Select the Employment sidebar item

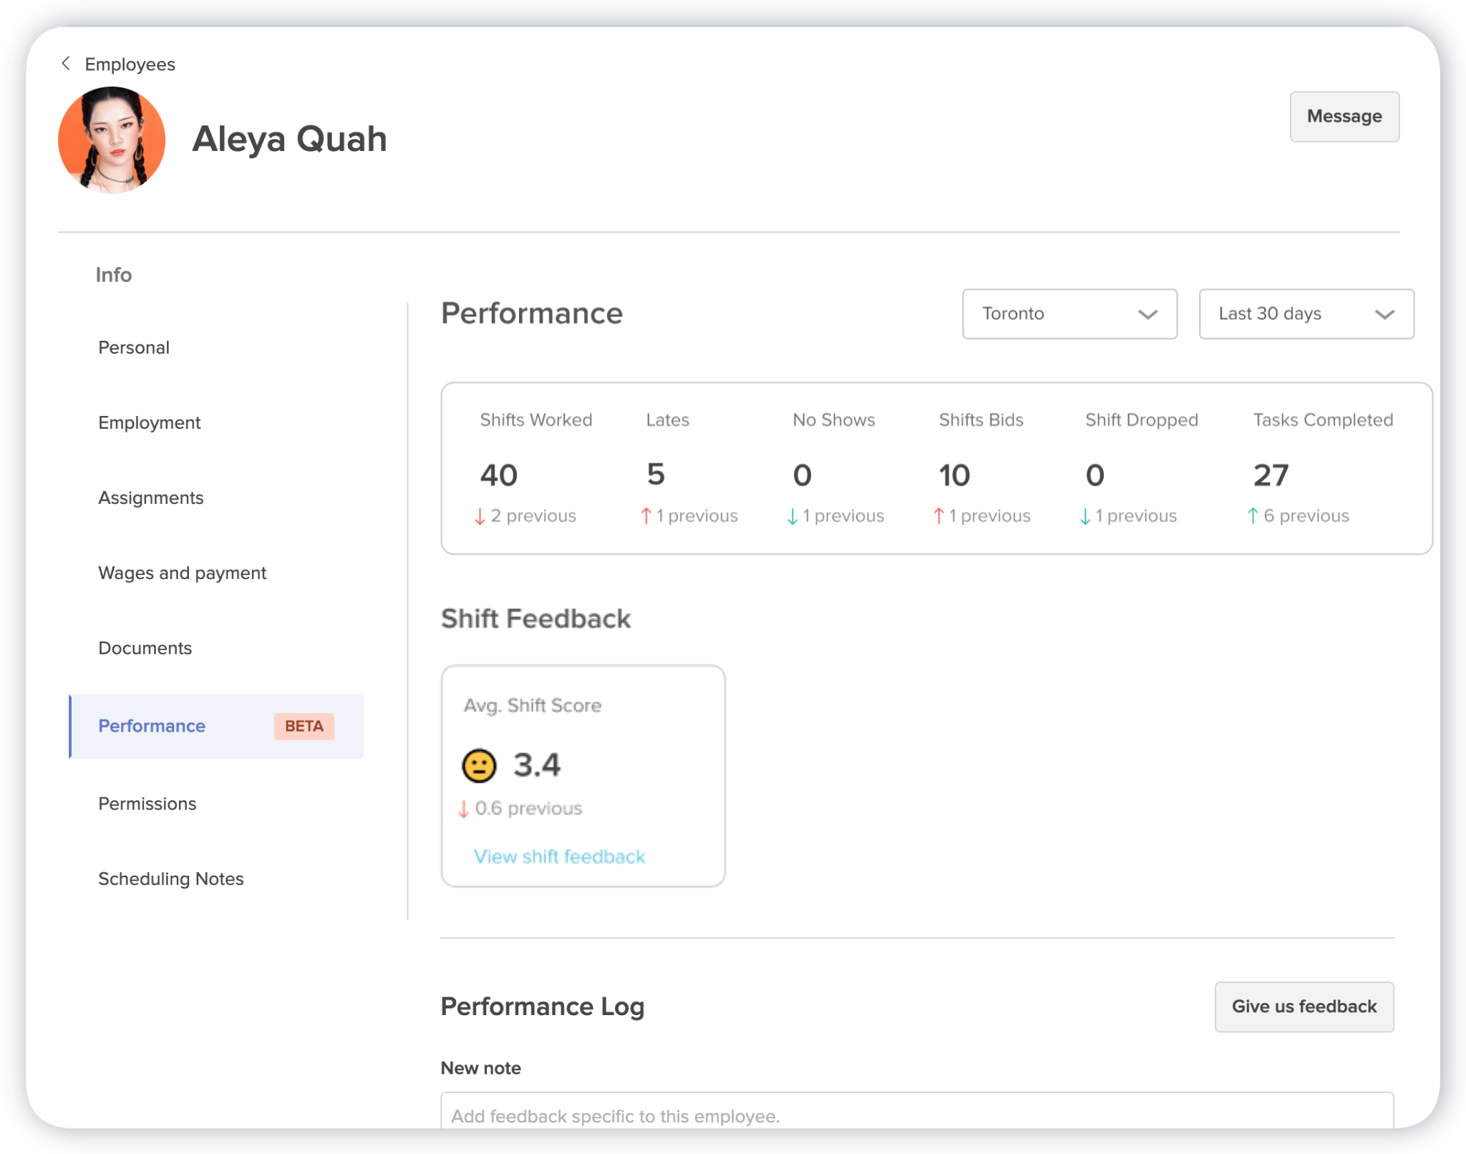click(x=149, y=422)
